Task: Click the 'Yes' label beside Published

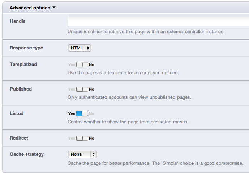Action: [72, 89]
